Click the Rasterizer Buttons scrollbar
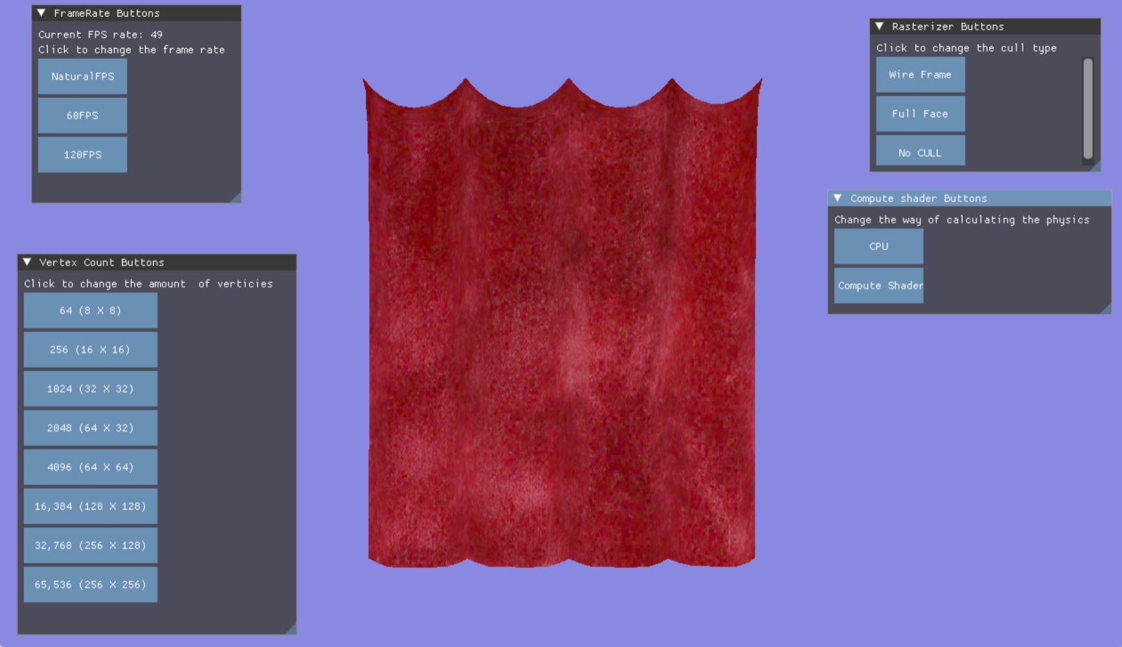 [x=1088, y=109]
